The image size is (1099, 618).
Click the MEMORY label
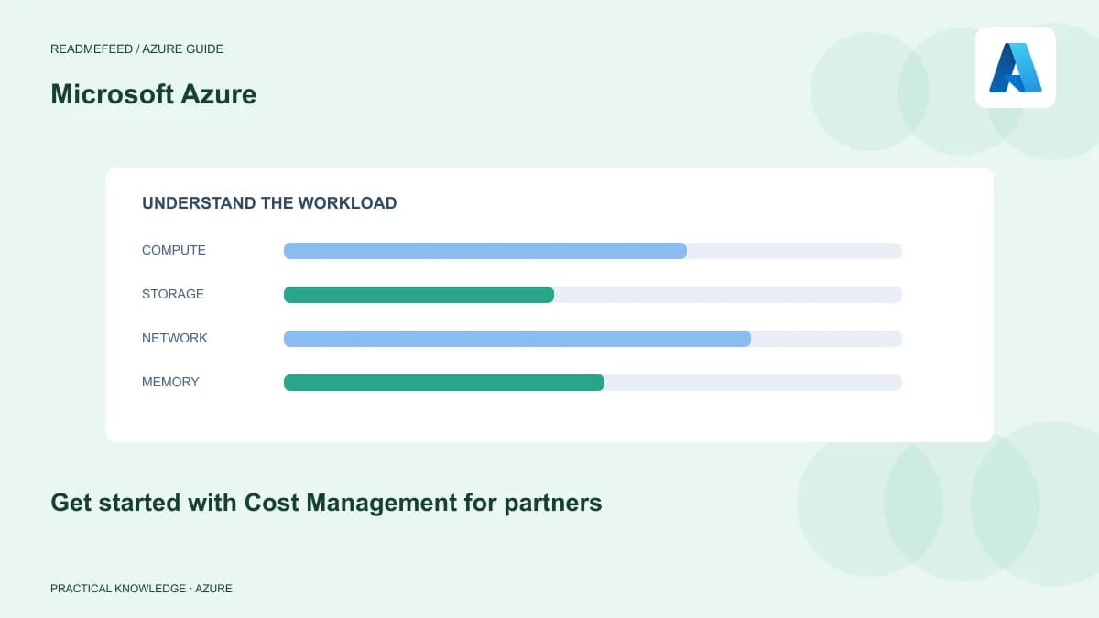click(170, 383)
